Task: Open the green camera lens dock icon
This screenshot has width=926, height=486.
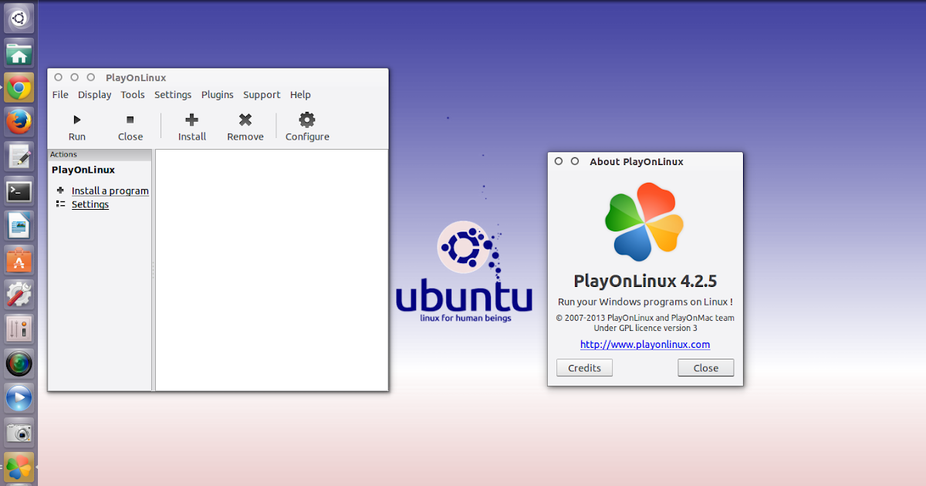Action: pyautogui.click(x=19, y=363)
